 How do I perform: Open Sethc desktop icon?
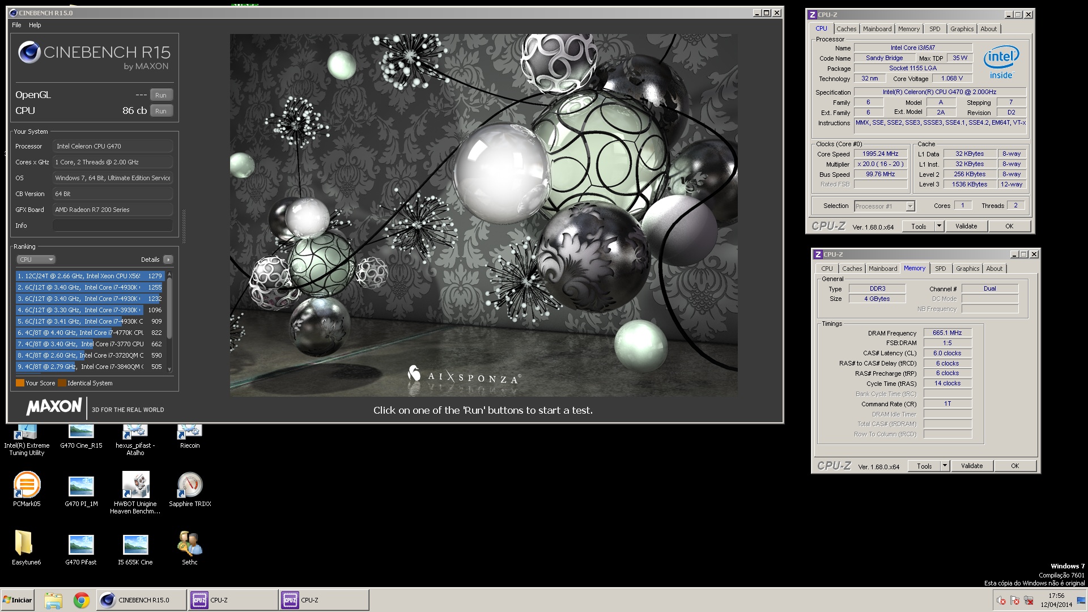click(190, 547)
